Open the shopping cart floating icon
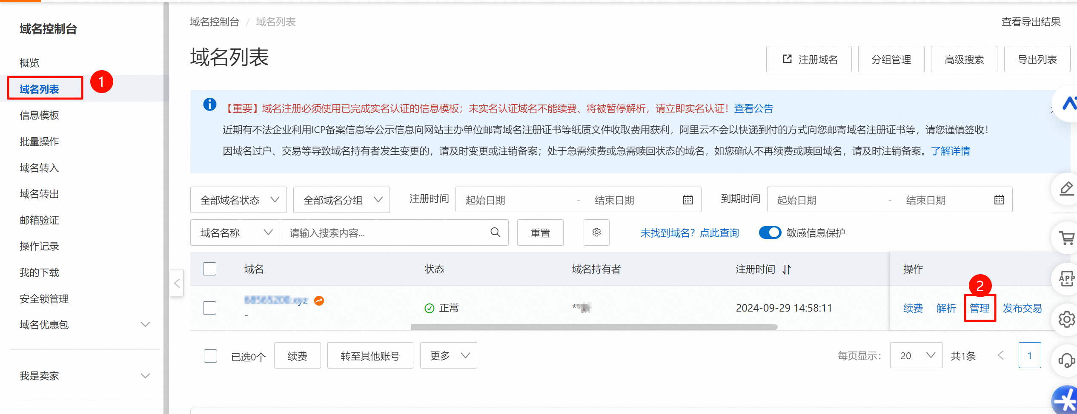The height and width of the screenshot is (414, 1077). point(1066,238)
